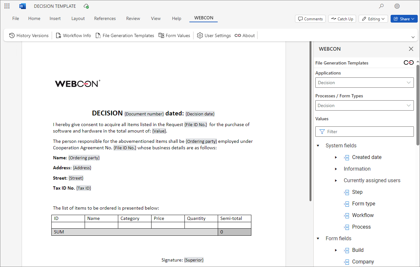Switch to the View tab
This screenshot has height=267, width=420.
(156, 18)
